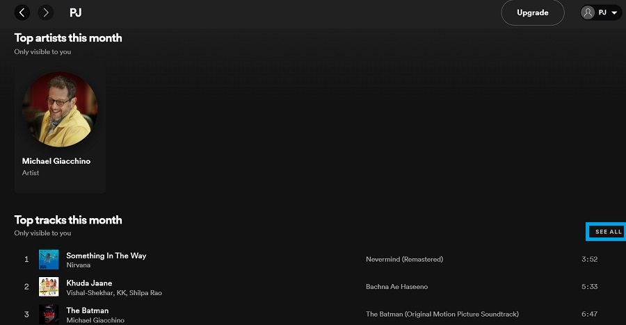The image size is (626, 325).
Task: Select the track Something In The Way
Action: point(106,256)
